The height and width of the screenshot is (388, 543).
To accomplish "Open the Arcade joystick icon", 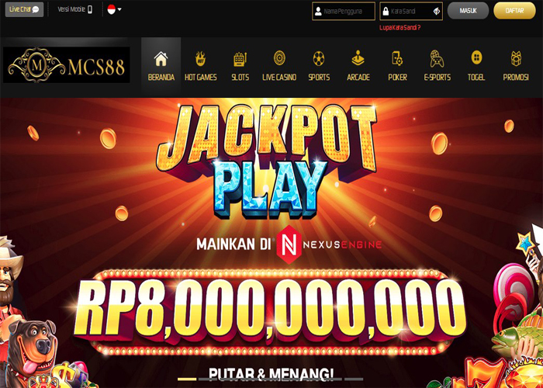I will pyautogui.click(x=358, y=58).
